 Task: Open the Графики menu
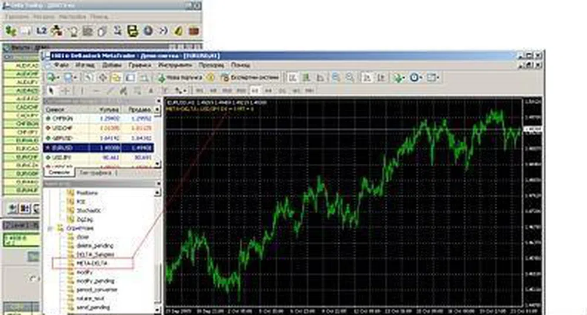140,65
